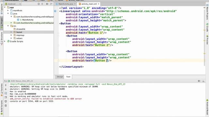This screenshot has height=117, width=209.
Task: Click the print icon in Run console toolbar
Action: 6,101
